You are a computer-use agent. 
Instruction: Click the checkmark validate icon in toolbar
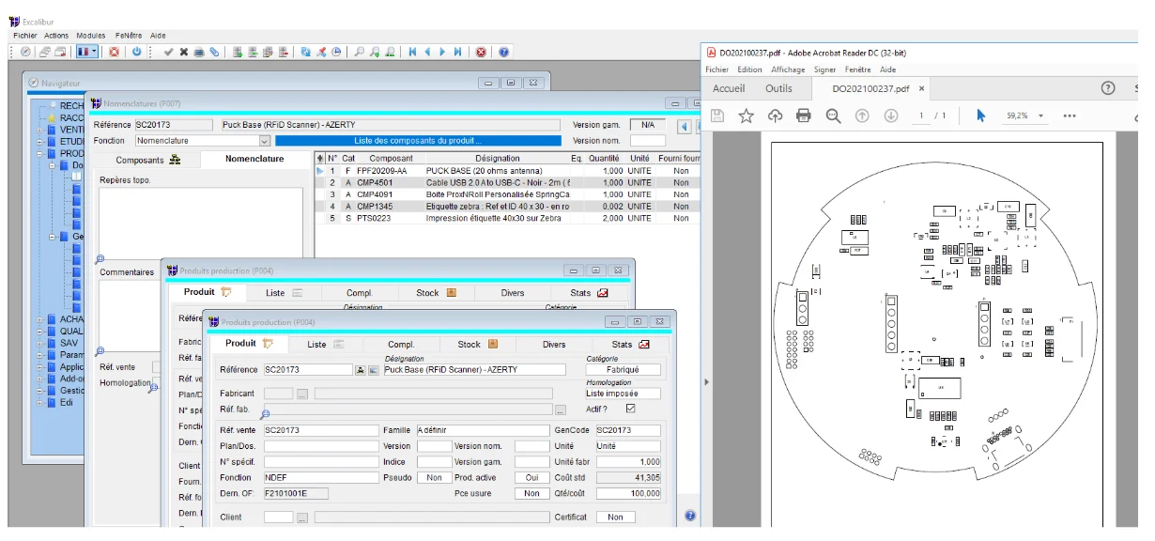(168, 52)
